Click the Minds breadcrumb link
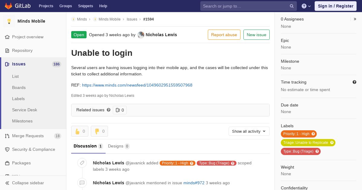 [82, 19]
